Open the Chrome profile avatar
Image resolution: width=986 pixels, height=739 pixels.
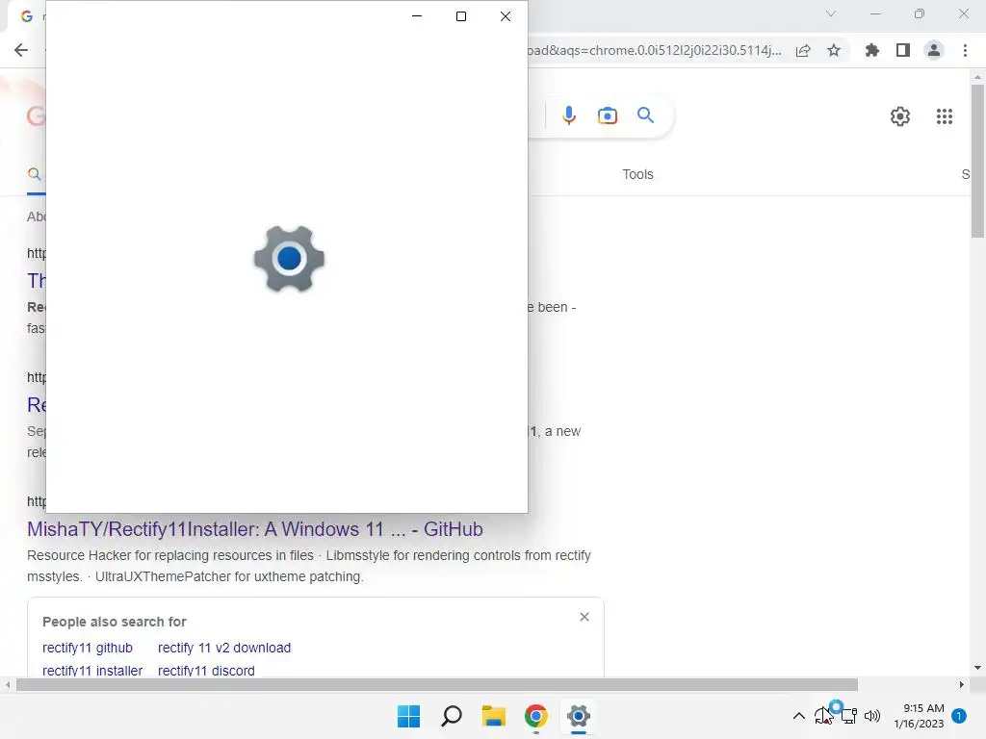pos(934,50)
